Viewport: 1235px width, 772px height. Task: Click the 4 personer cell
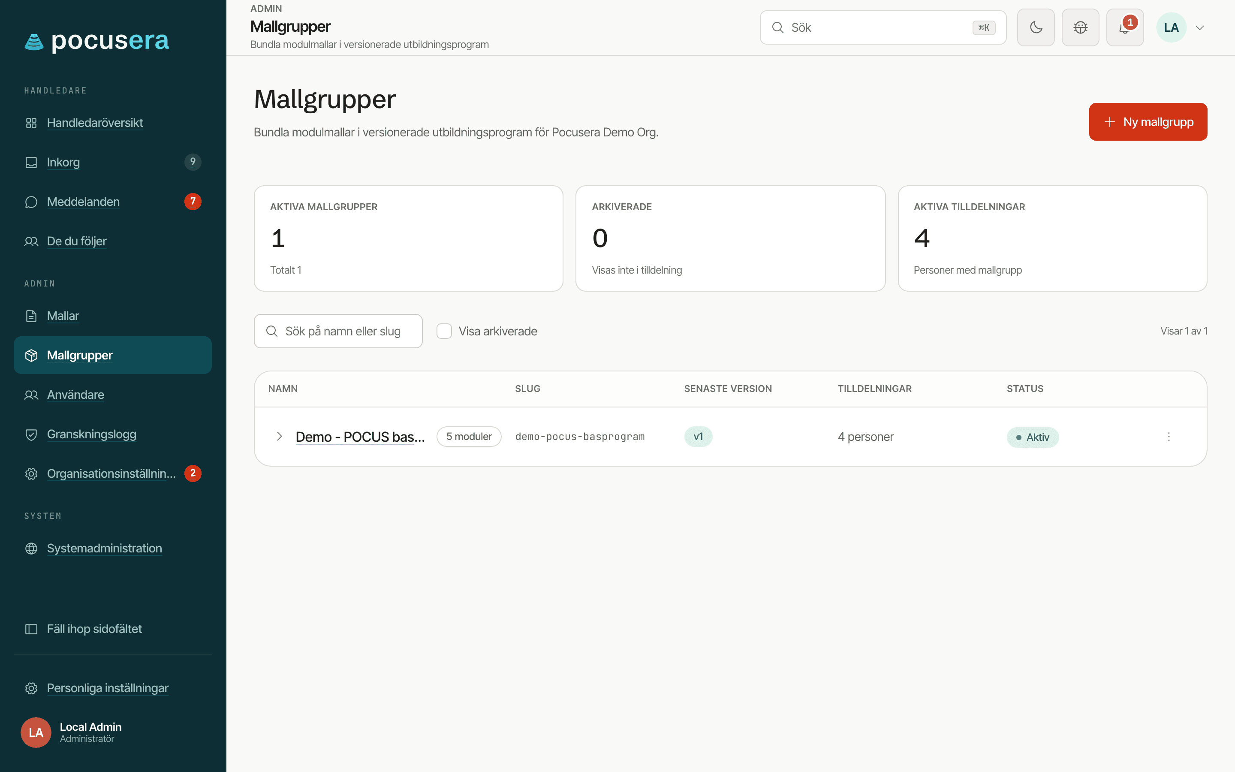pos(865,437)
